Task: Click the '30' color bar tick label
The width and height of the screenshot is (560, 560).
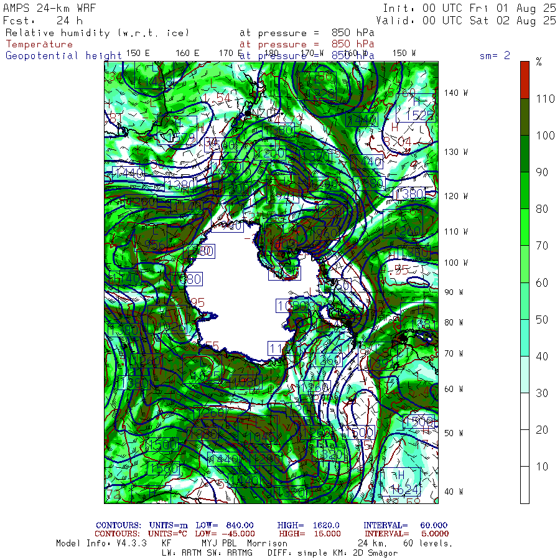Action: pos(542,393)
